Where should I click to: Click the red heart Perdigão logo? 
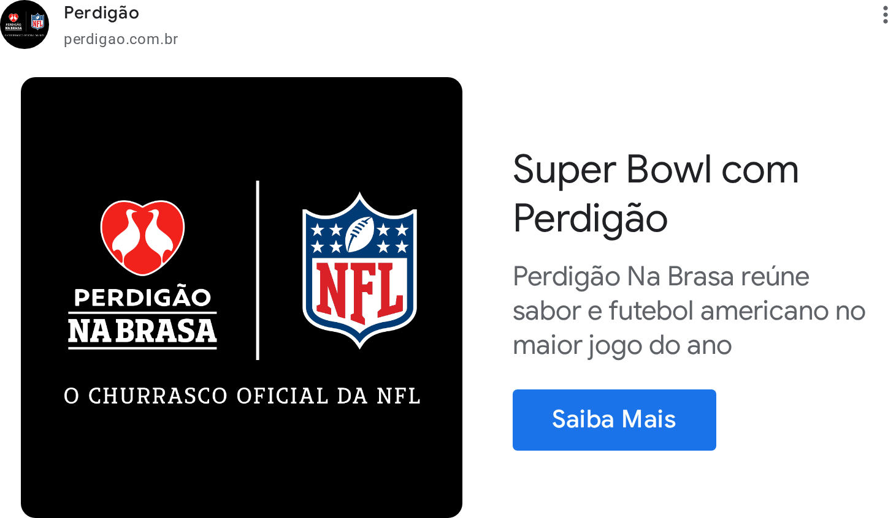coord(143,238)
